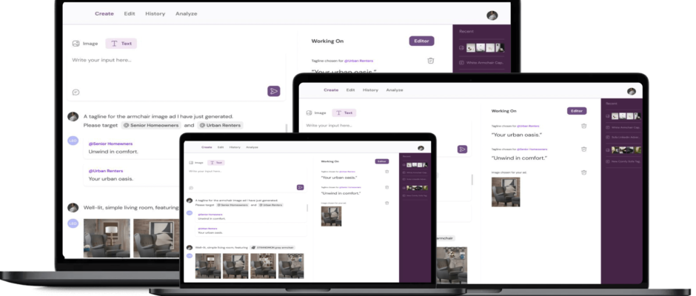
Task: Open third armchair image on small front laptop
Action: [x=263, y=266]
